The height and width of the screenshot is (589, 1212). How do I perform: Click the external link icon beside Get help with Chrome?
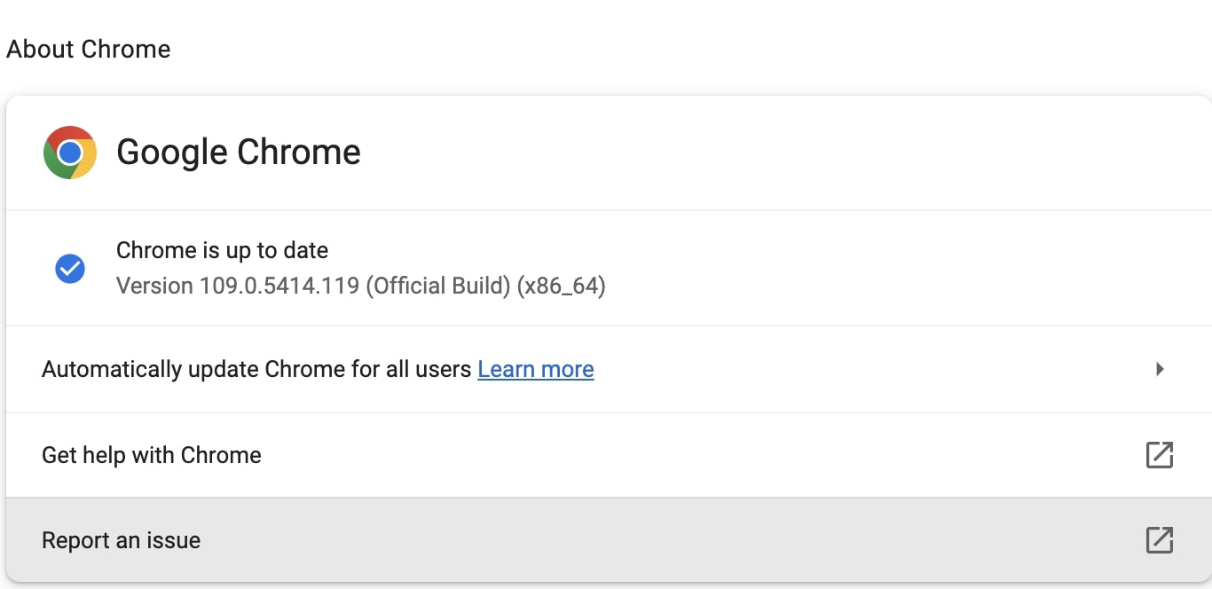tap(1160, 454)
